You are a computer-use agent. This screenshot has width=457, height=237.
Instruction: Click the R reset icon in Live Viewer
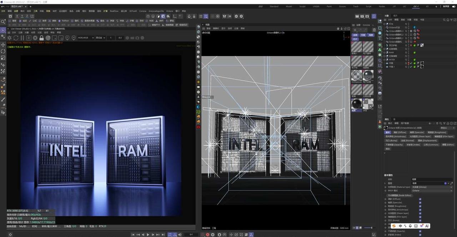[29, 37]
